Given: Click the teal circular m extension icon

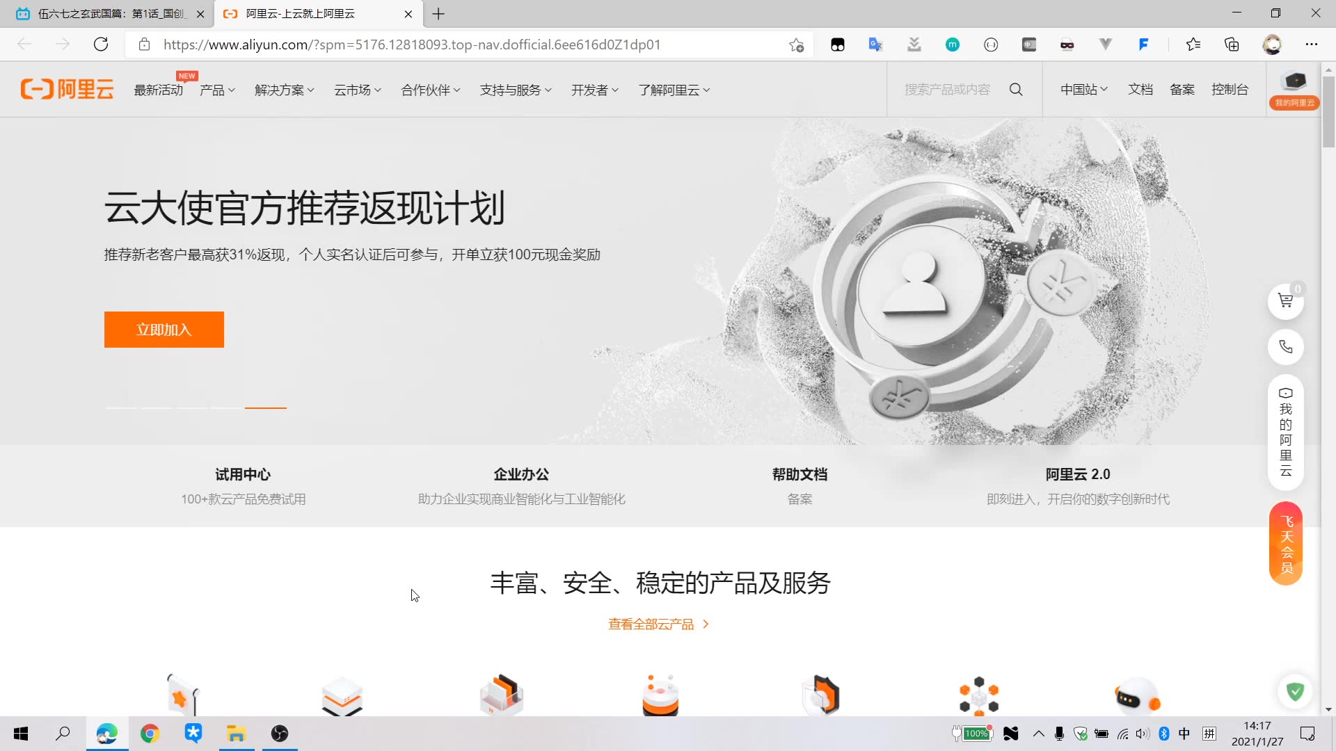Looking at the screenshot, I should [953, 45].
